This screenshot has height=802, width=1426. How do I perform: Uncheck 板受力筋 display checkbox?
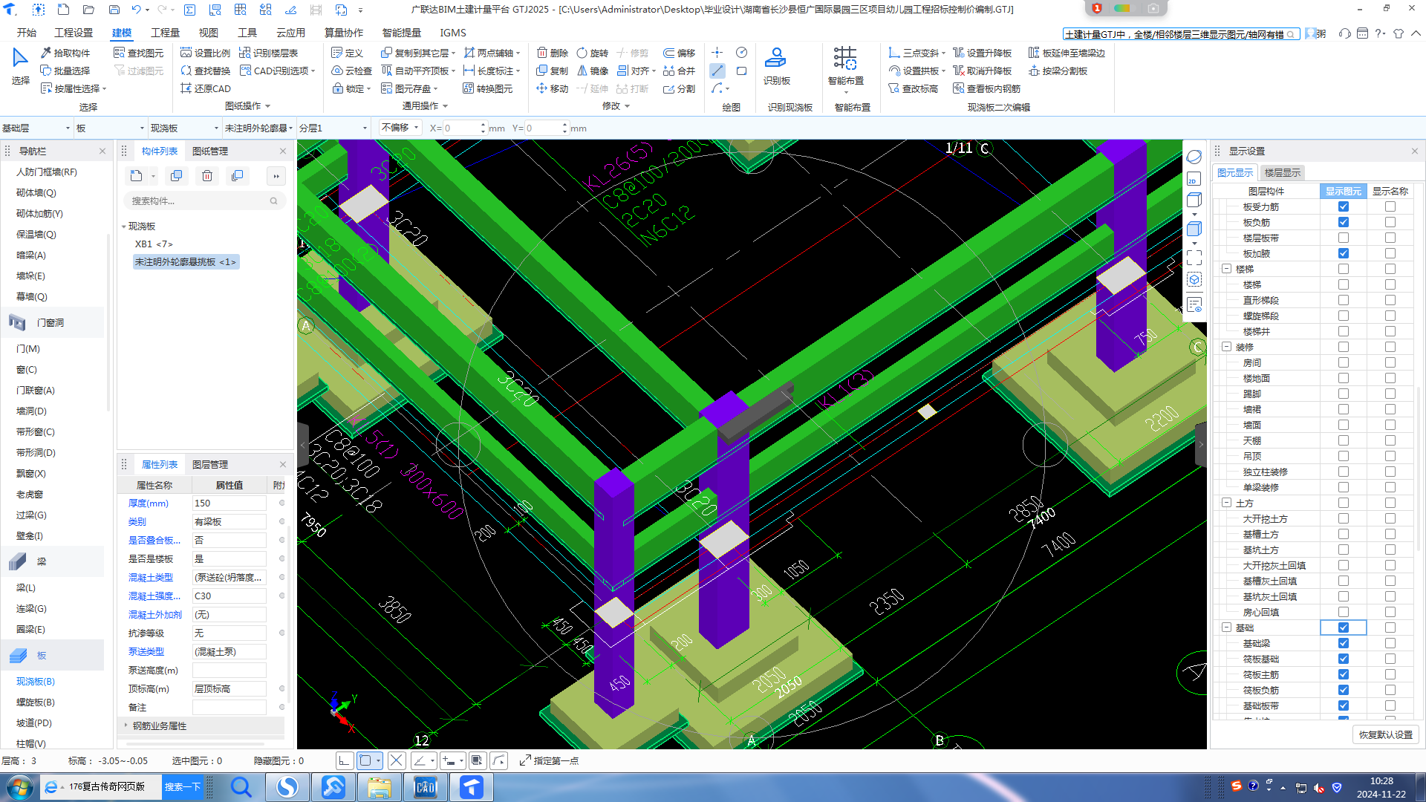[x=1343, y=206]
